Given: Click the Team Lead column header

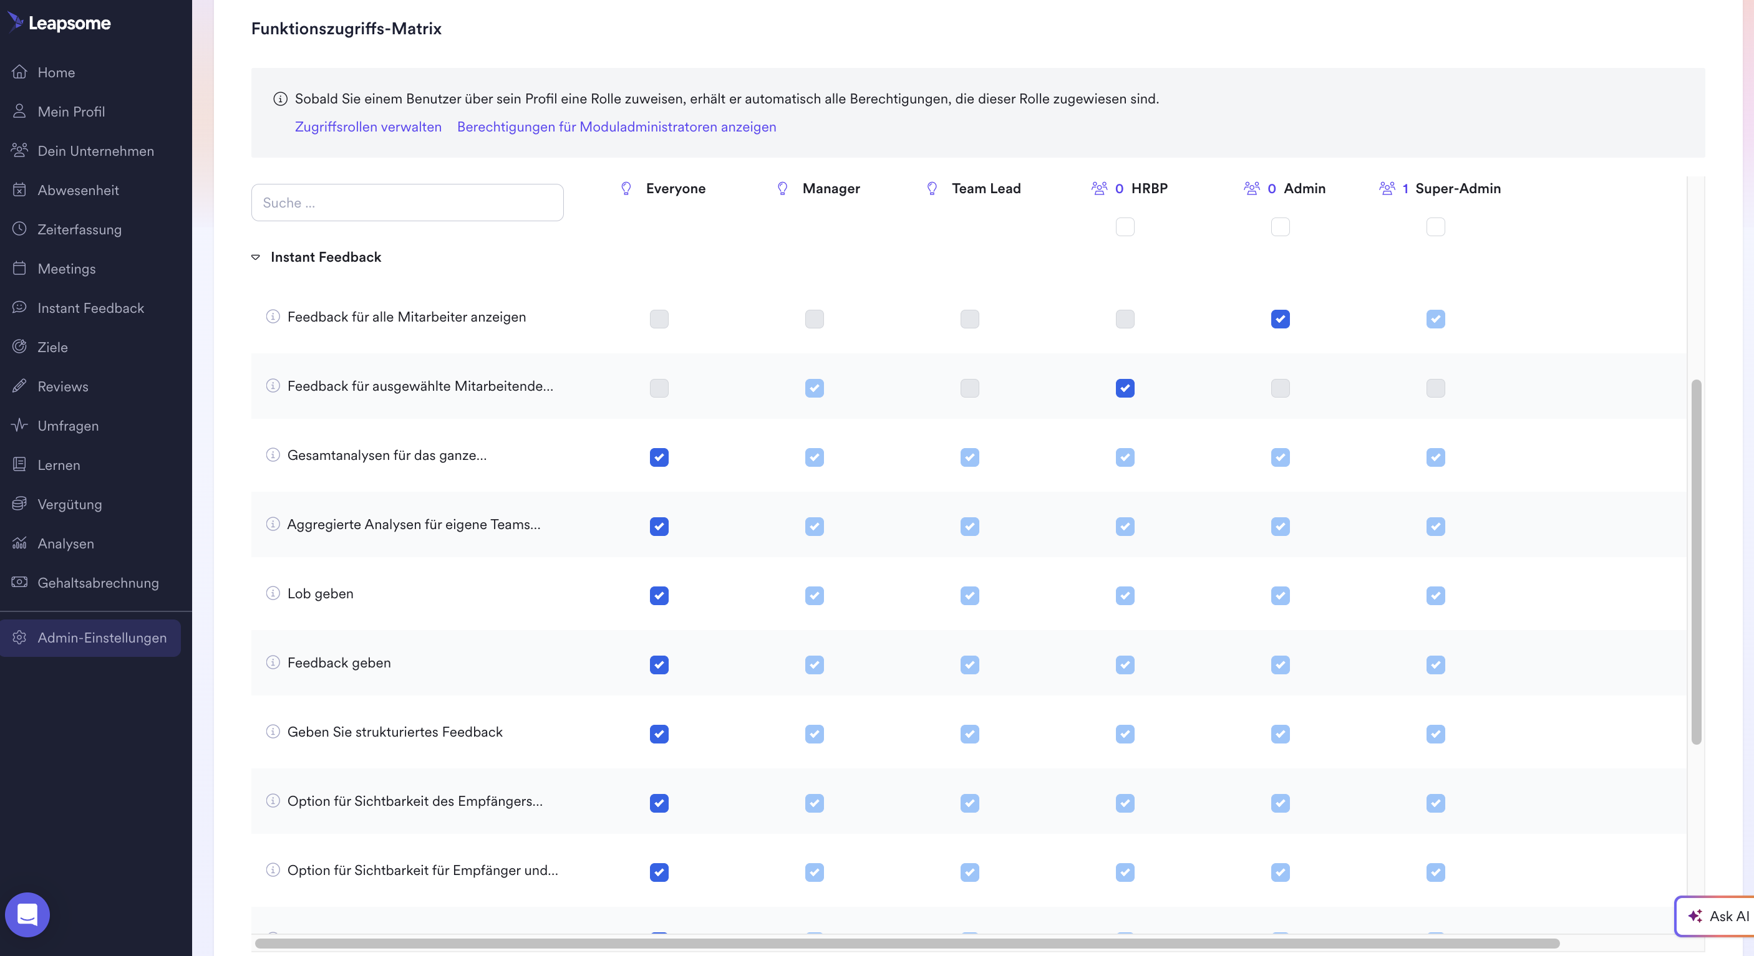Looking at the screenshot, I should [986, 188].
